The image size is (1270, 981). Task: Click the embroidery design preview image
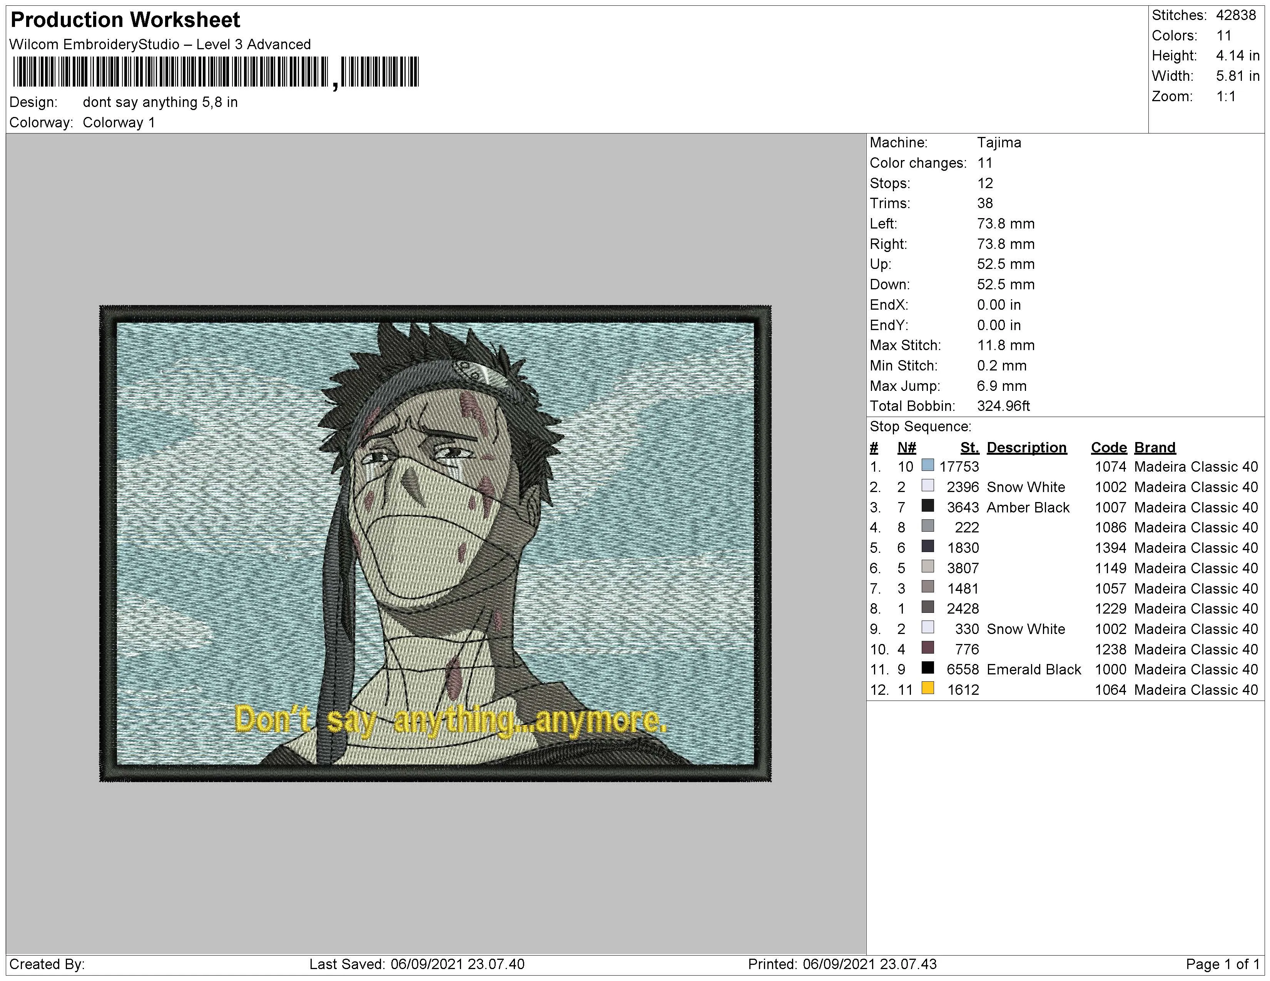tap(435, 543)
